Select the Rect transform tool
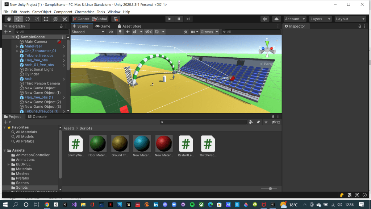This screenshot has height=209, width=371. (x=46, y=19)
